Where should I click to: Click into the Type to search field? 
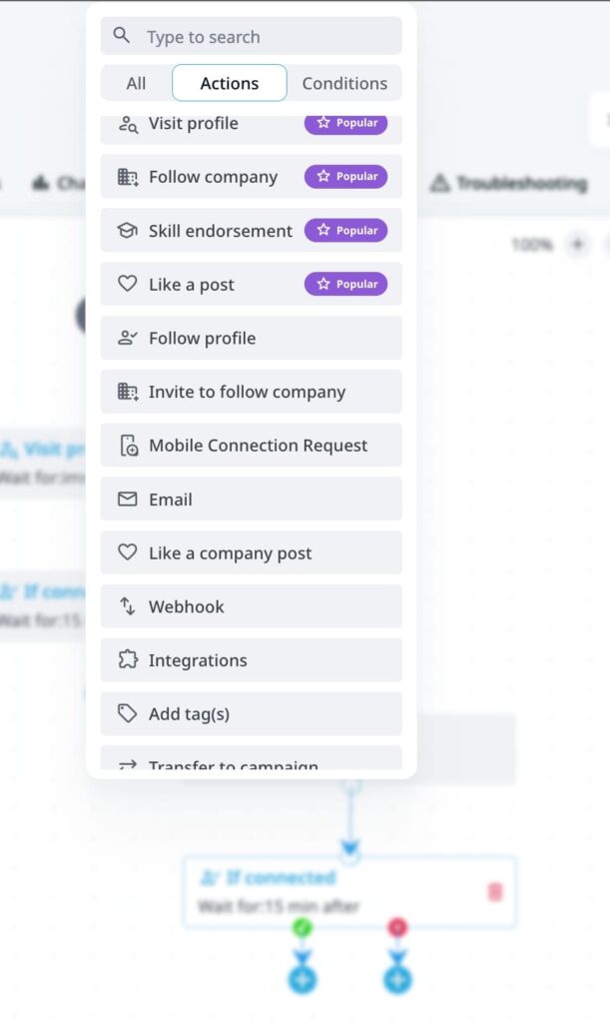250,35
